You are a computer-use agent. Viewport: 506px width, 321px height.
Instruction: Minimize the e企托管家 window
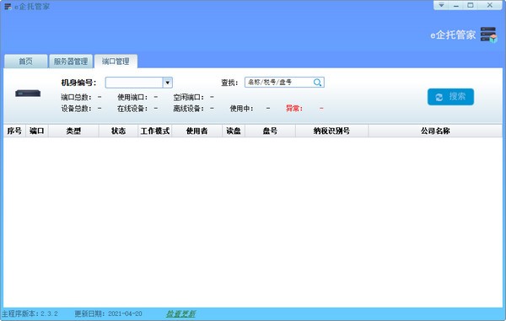tap(456, 5)
